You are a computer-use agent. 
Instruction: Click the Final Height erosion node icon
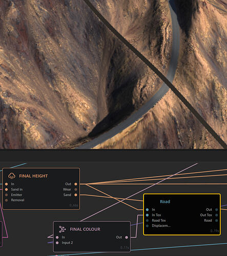coord(12,176)
